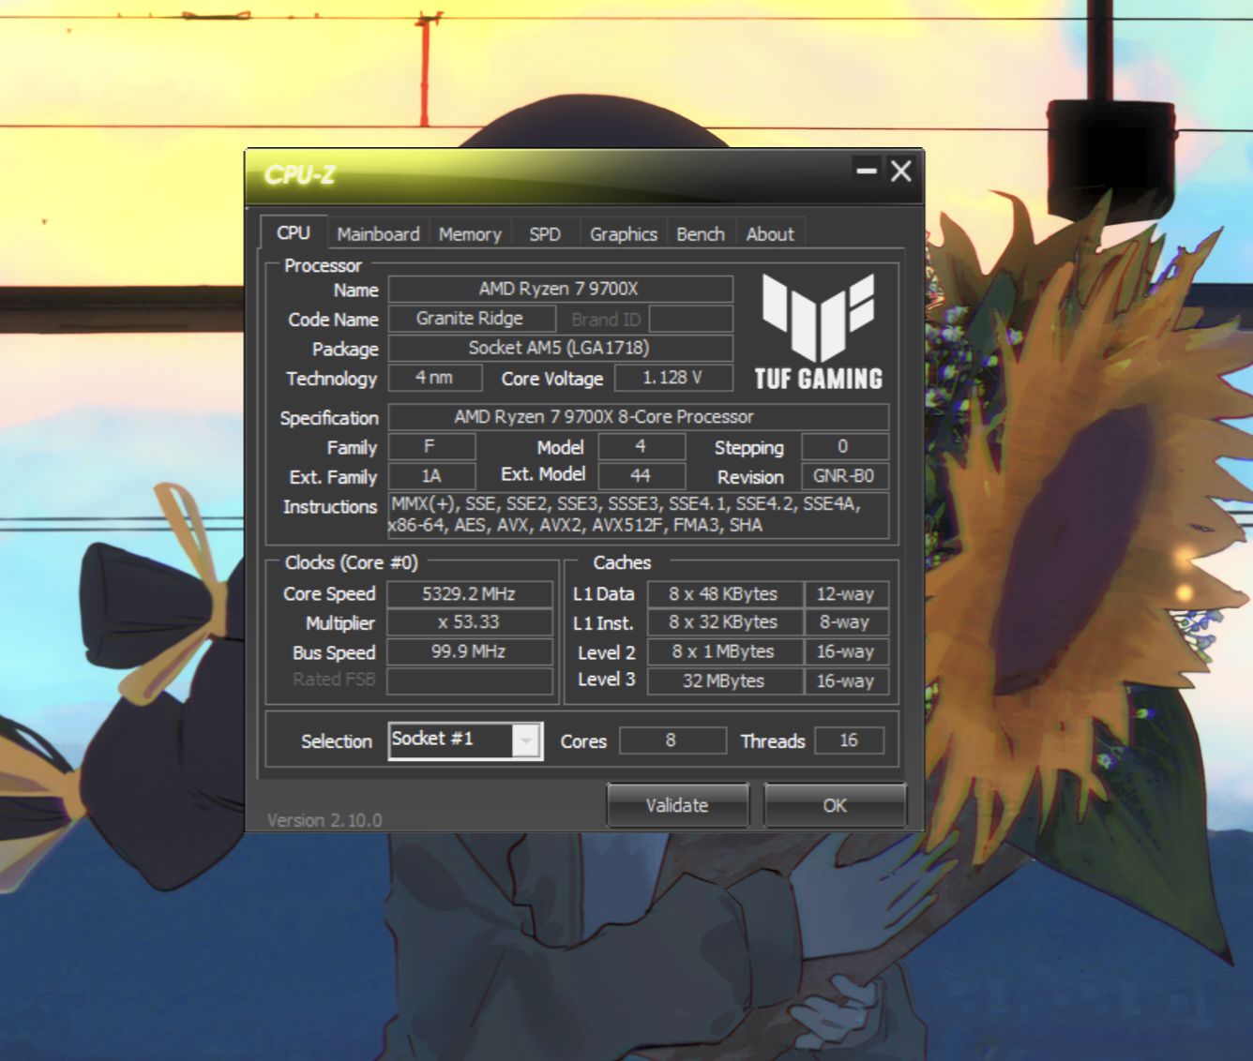Click the Version 2.10.0 label
Screen dimensions: 1253x1061
(325, 820)
